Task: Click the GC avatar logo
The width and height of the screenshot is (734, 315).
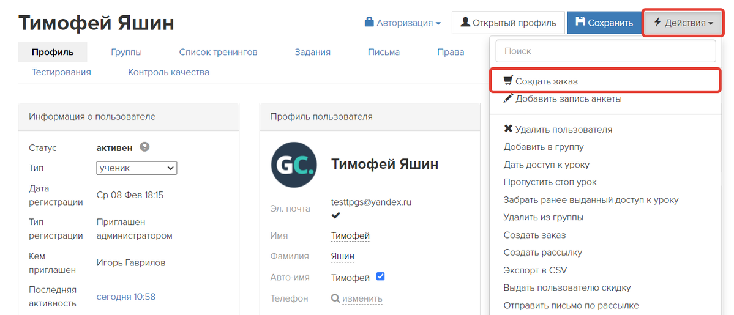Action: (294, 165)
